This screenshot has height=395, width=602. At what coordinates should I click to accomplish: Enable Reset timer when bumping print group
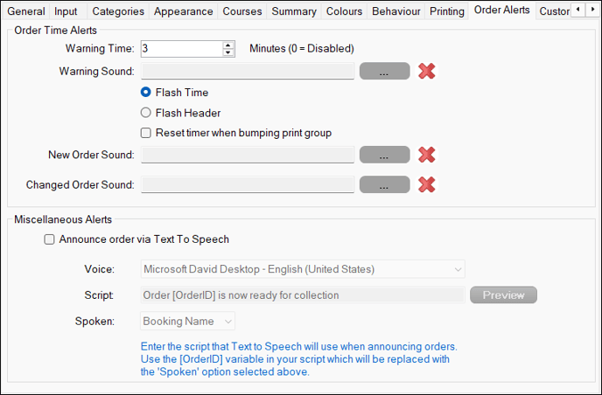[x=146, y=133]
